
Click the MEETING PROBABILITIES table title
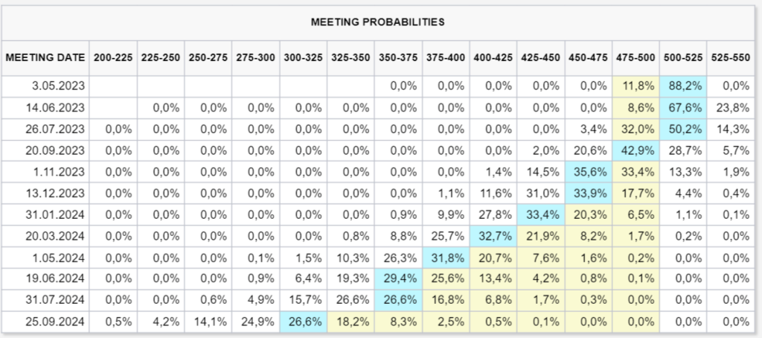pyautogui.click(x=377, y=22)
